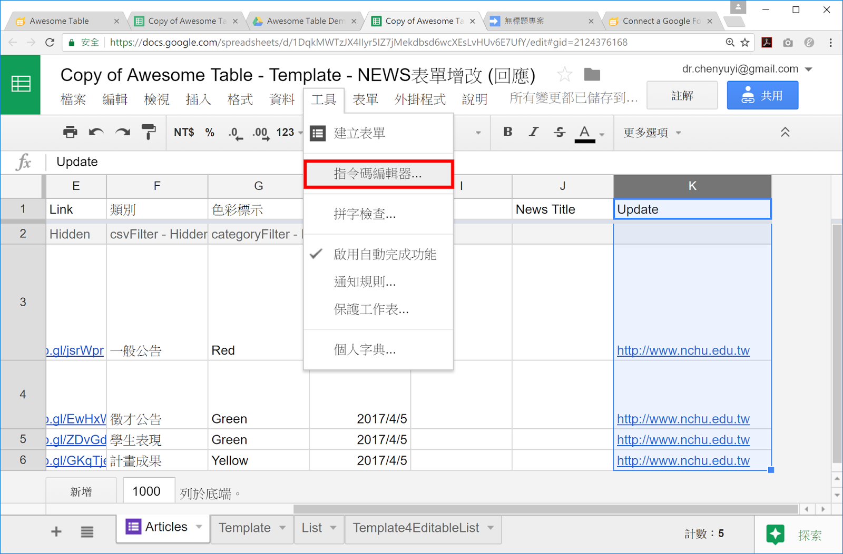Open account menu for dr.chenyuyi@gmail.com

(x=747, y=69)
